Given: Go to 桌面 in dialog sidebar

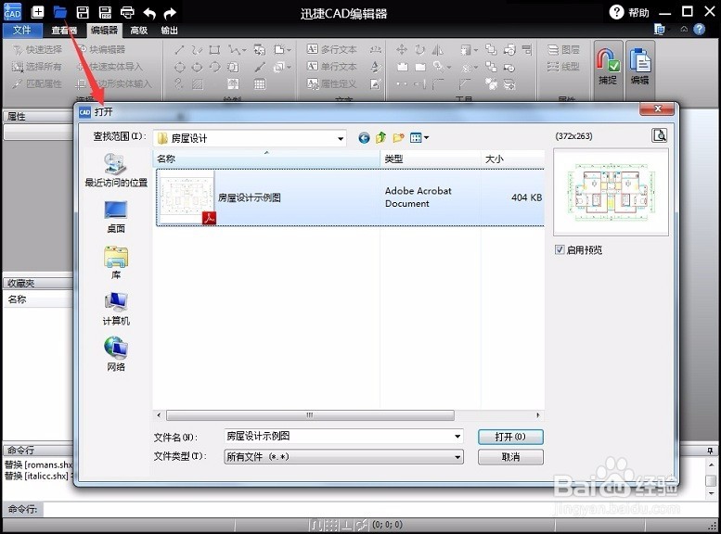Looking at the screenshot, I should (x=116, y=216).
